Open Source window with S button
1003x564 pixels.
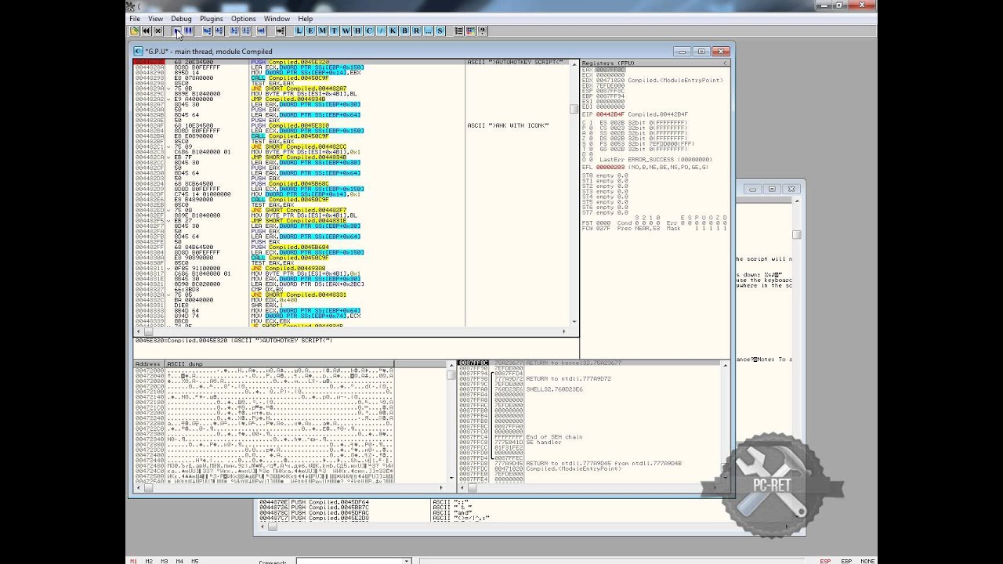[x=440, y=31]
